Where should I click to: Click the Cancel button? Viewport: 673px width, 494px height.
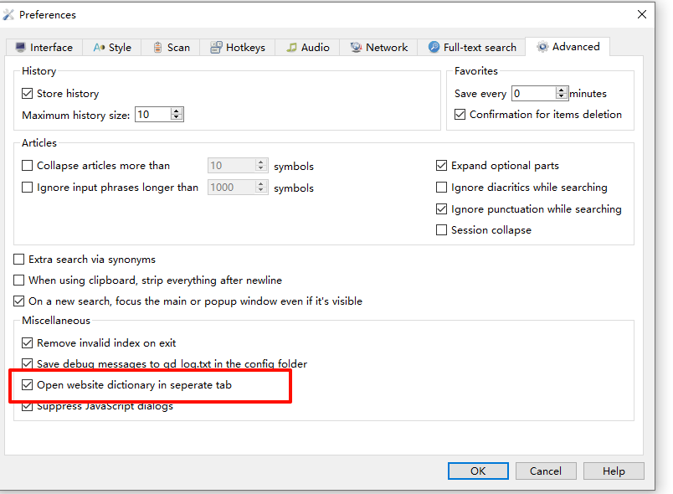[x=546, y=471]
